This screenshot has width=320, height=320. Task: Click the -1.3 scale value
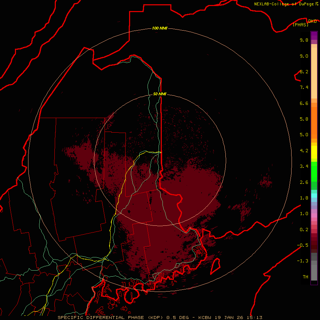point(303,261)
